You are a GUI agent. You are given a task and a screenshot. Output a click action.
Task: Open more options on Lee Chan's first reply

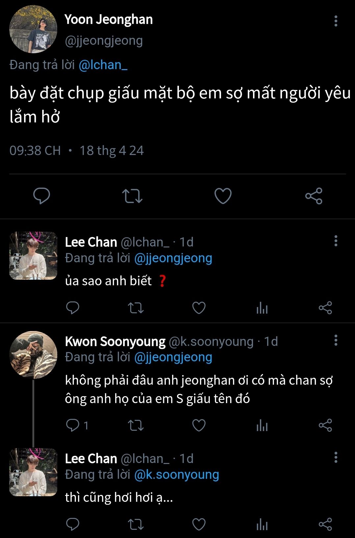336,241
